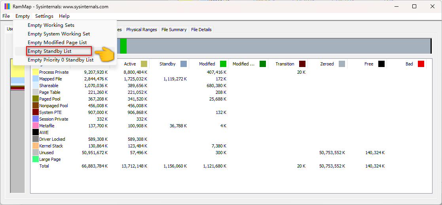Click the Unused zeroed value 50,753,552 K
Image resolution: width=442 pixels, height=205 pixels.
pos(332,153)
